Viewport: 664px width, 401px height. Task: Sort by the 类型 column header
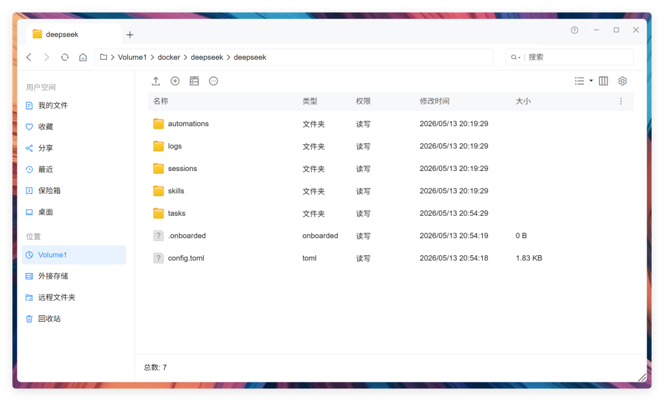(309, 101)
